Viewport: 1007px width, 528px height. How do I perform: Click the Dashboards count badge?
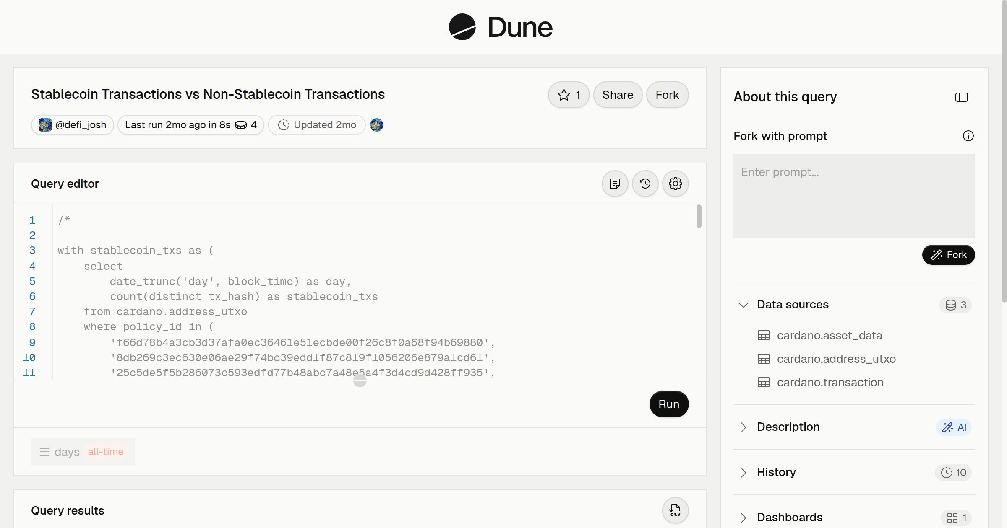click(x=957, y=518)
